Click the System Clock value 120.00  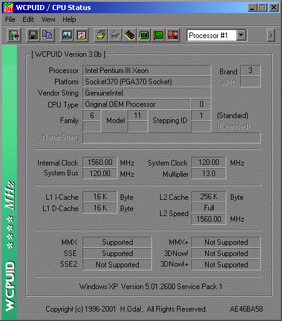click(209, 162)
